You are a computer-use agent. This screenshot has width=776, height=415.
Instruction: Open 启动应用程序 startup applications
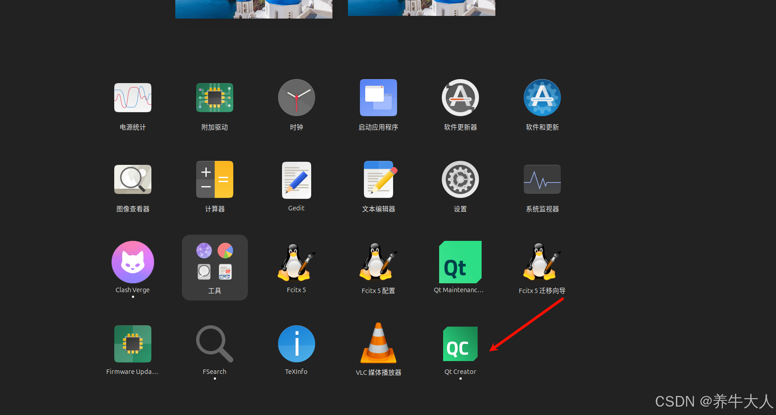click(x=378, y=98)
